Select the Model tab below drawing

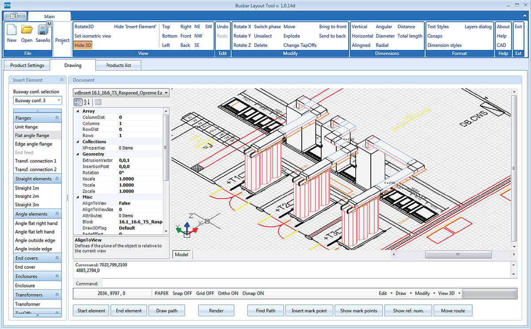181,254
